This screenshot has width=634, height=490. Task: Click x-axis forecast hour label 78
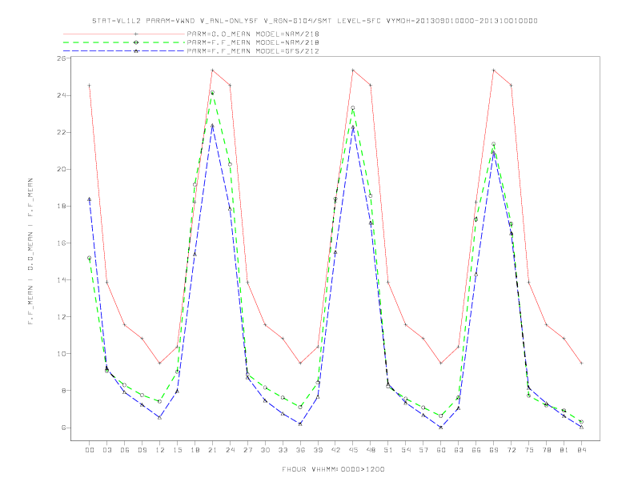point(546,450)
